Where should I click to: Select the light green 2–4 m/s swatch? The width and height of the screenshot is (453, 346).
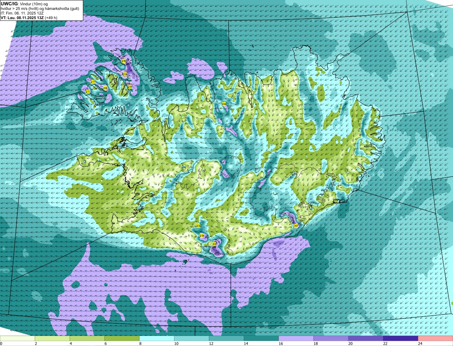click(52, 338)
